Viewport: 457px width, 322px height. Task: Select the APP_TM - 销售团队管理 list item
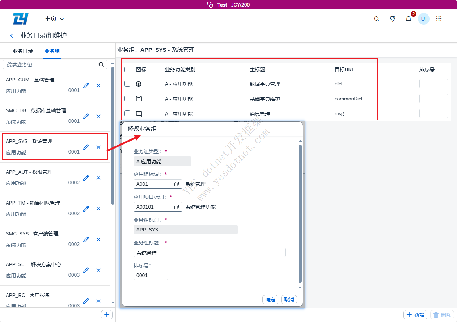coord(55,209)
